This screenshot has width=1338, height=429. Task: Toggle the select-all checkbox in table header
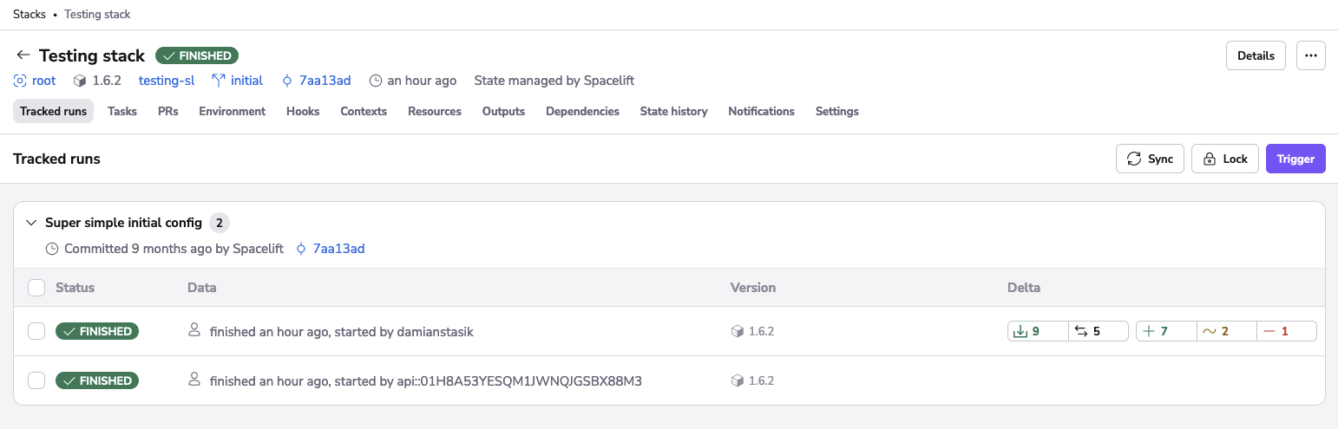36,288
